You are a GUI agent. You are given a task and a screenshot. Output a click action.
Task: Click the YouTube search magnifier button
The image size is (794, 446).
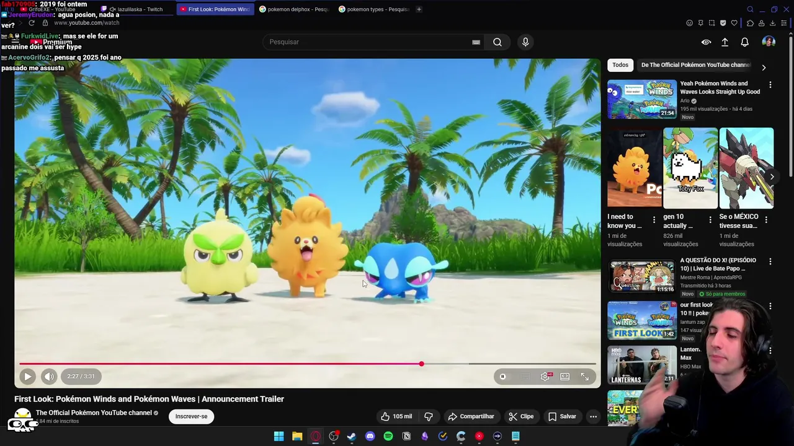[x=497, y=42]
